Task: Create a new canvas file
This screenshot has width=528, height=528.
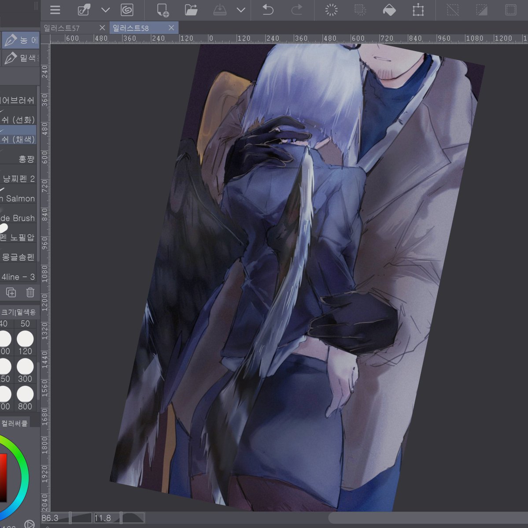Action: click(162, 10)
